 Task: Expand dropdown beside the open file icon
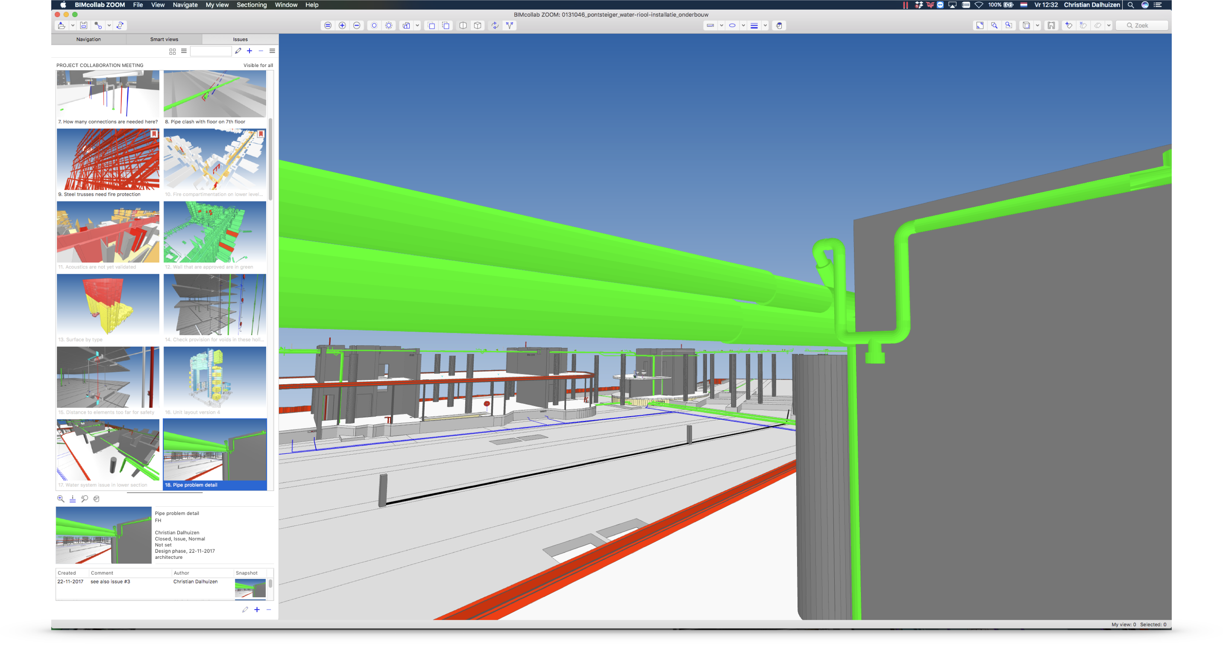point(73,26)
